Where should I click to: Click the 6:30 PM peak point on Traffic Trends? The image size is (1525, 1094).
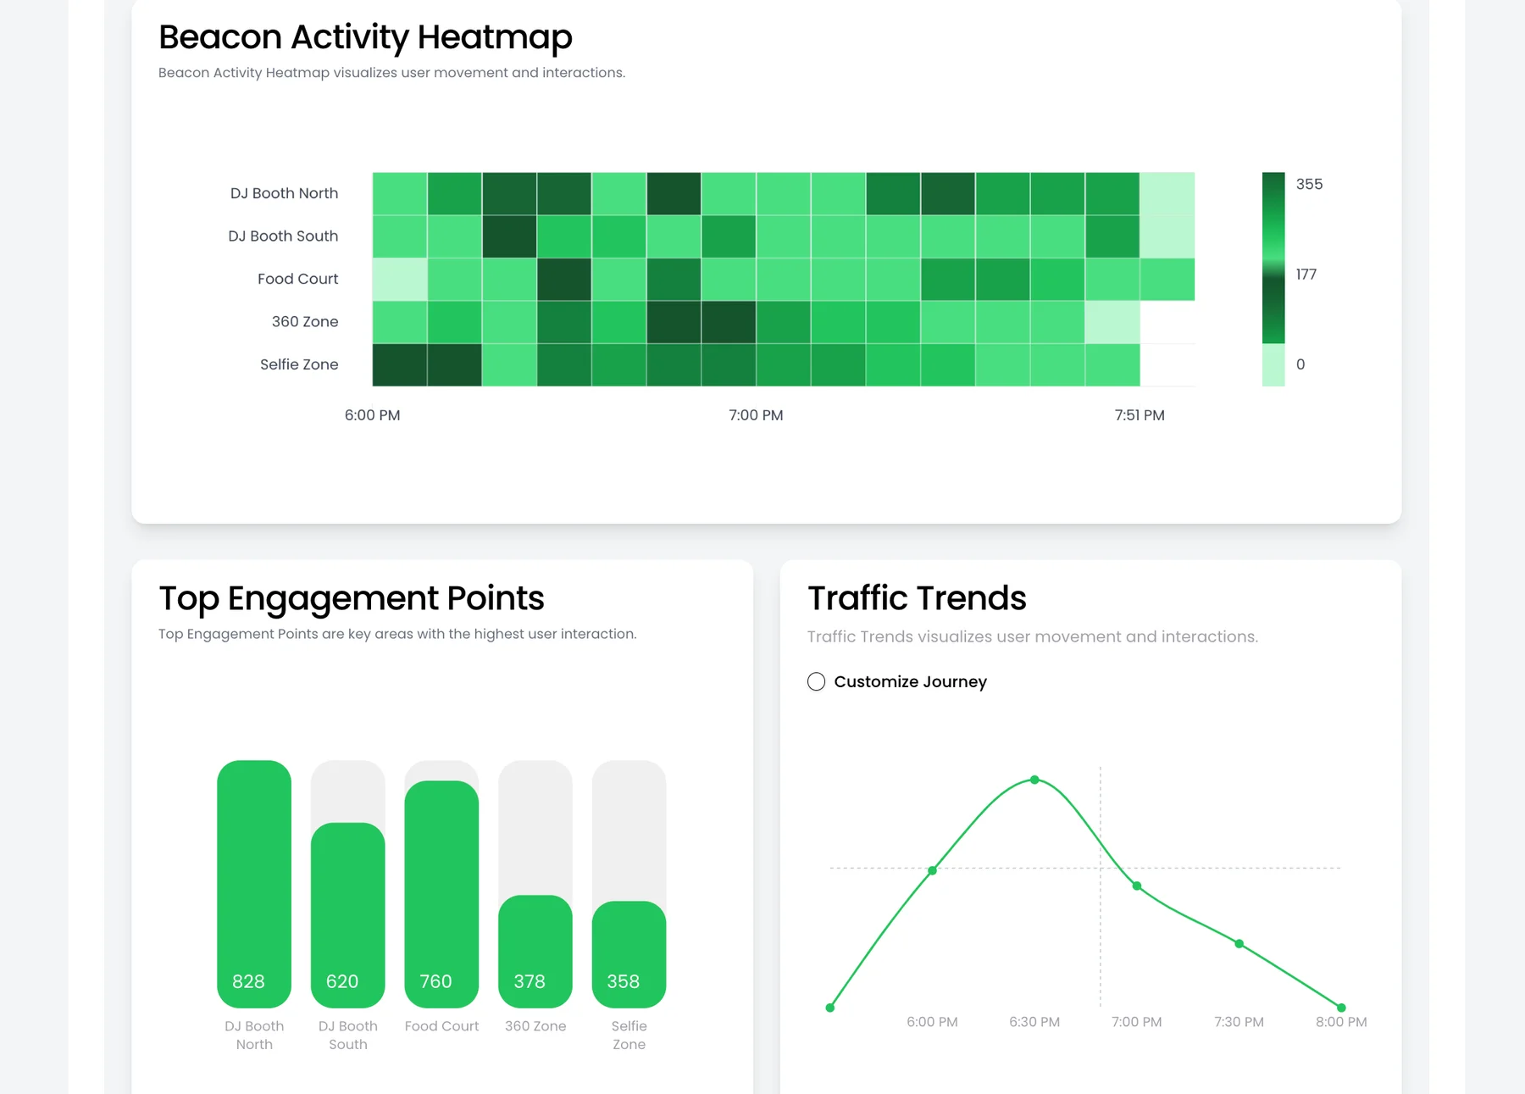click(x=1034, y=780)
